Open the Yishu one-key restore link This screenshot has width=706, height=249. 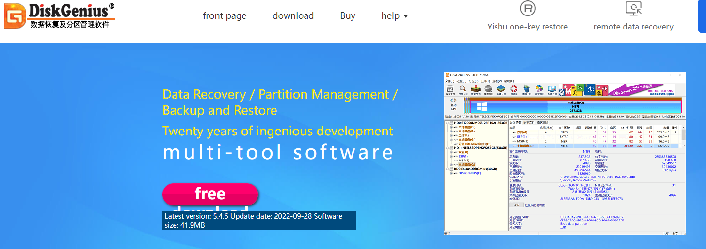tap(528, 27)
